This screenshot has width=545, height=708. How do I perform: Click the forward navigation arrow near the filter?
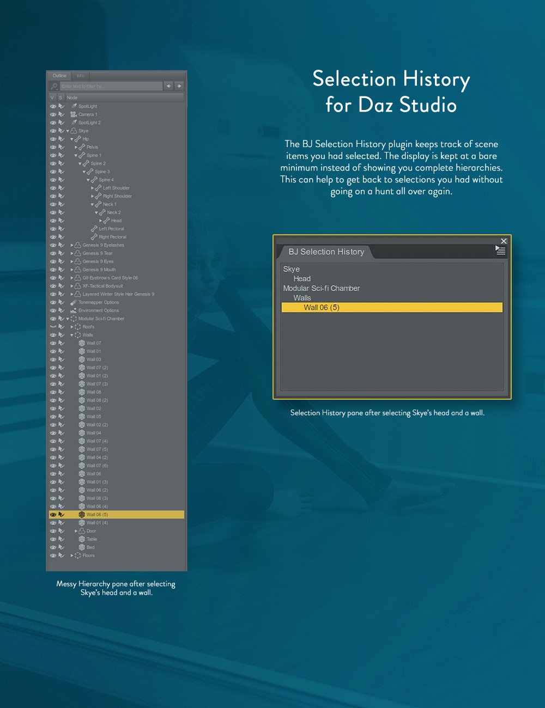point(179,86)
